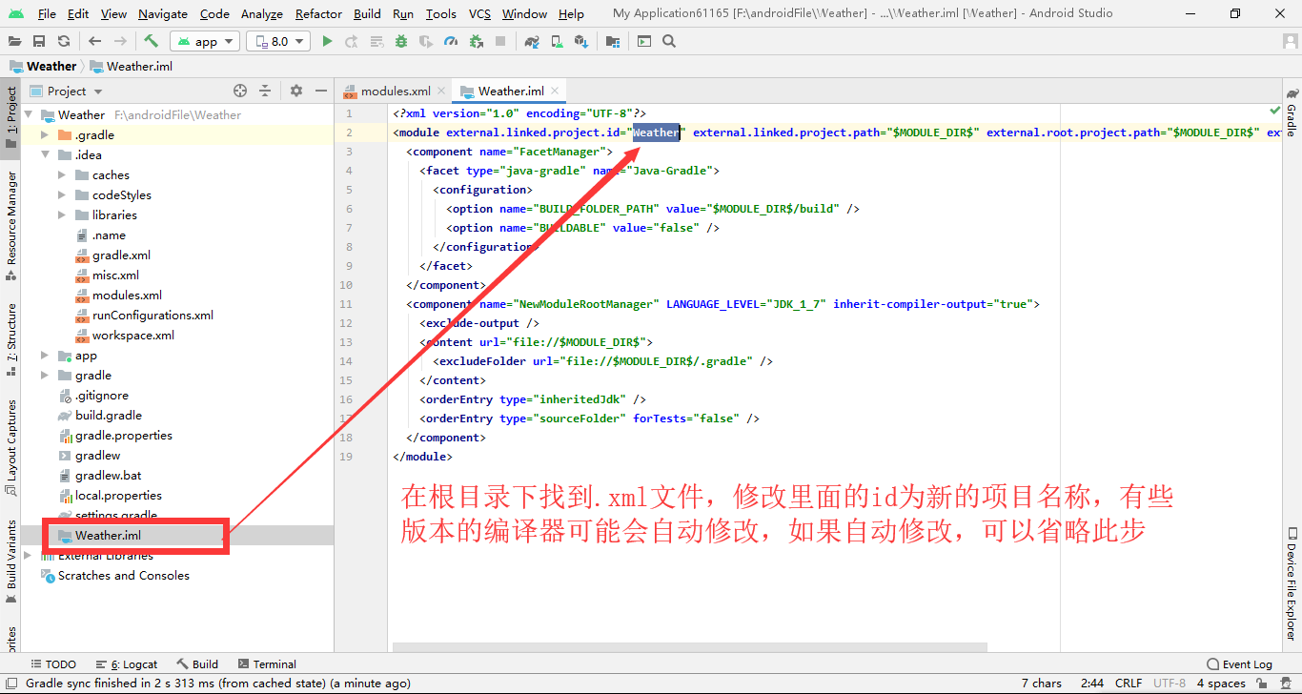Toggle the Z: Structure side tab
Image resolution: width=1302 pixels, height=694 pixels.
click(x=10, y=338)
